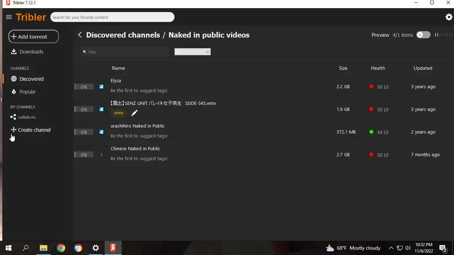
Task: Open Discovered channels in sidebar
Action: (x=27, y=79)
